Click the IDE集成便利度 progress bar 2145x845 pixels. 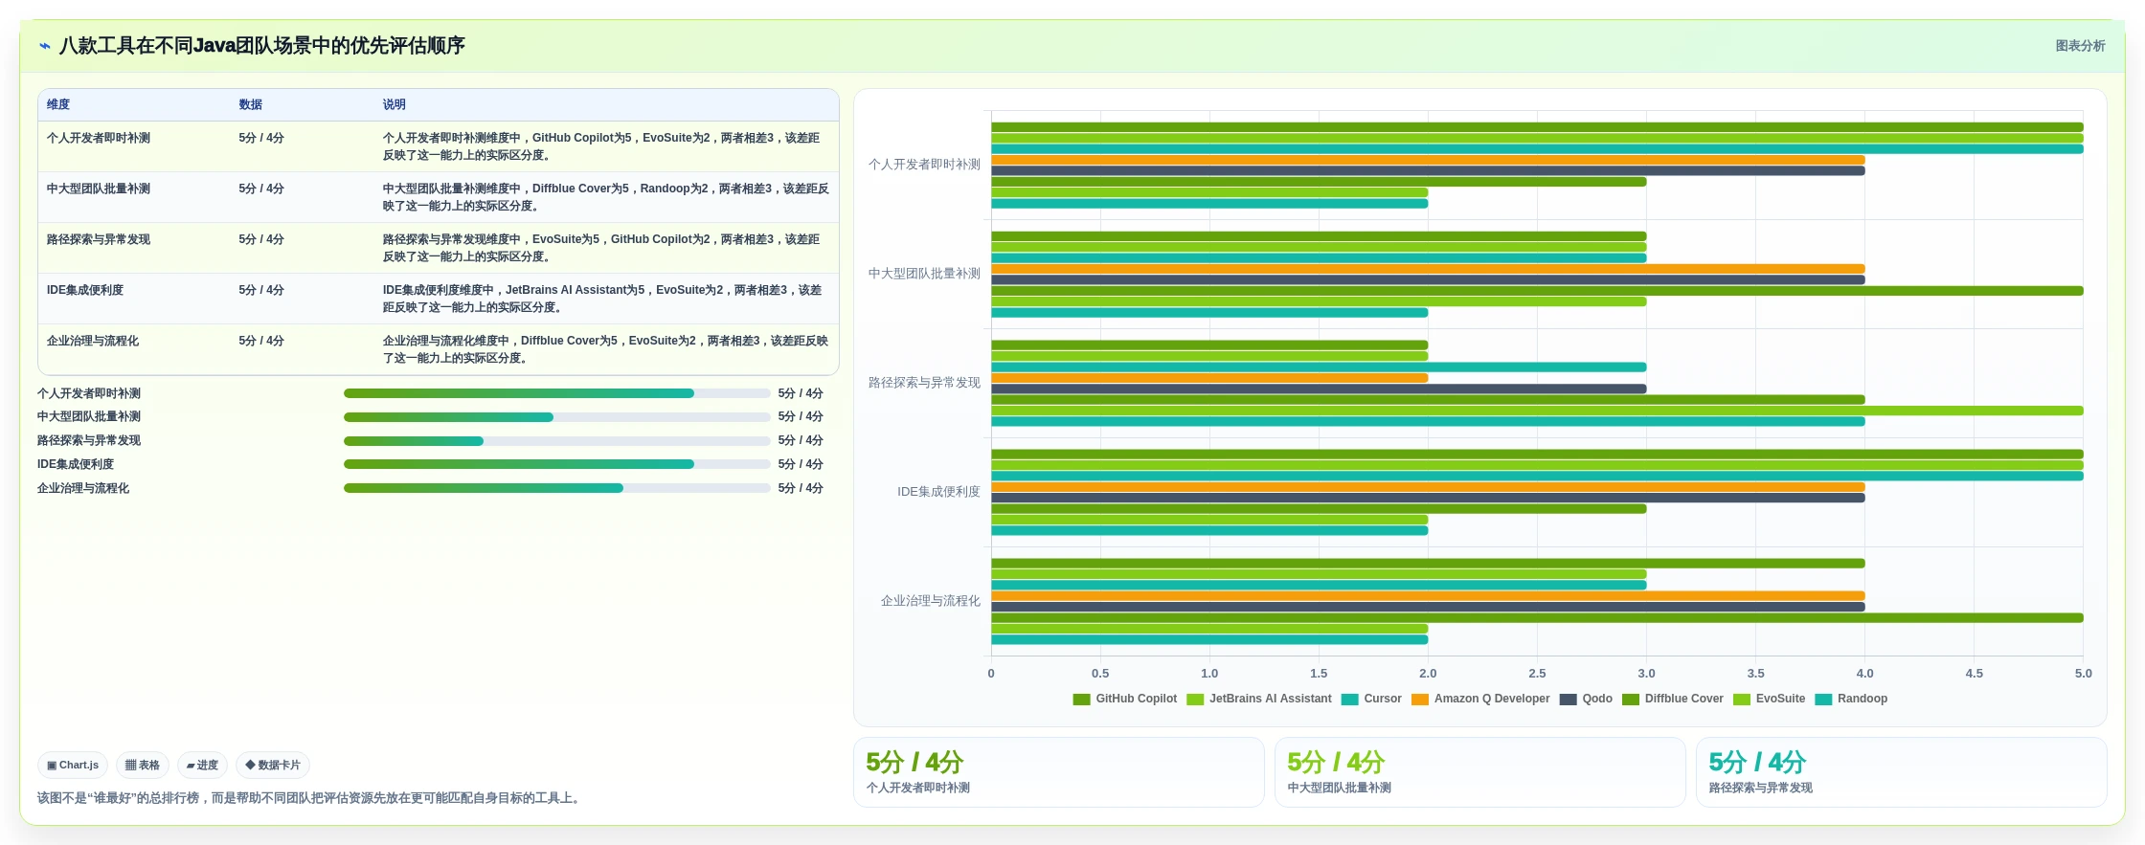point(556,464)
